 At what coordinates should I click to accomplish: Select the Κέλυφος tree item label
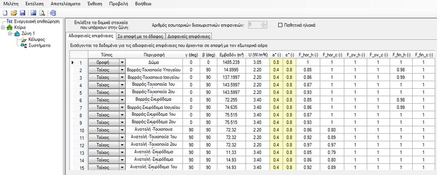coord(37,40)
